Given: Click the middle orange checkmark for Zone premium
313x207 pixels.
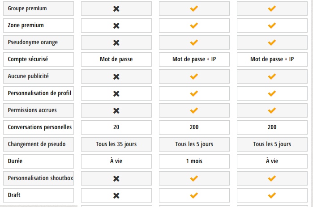Looking at the screenshot, I should click(x=194, y=25).
